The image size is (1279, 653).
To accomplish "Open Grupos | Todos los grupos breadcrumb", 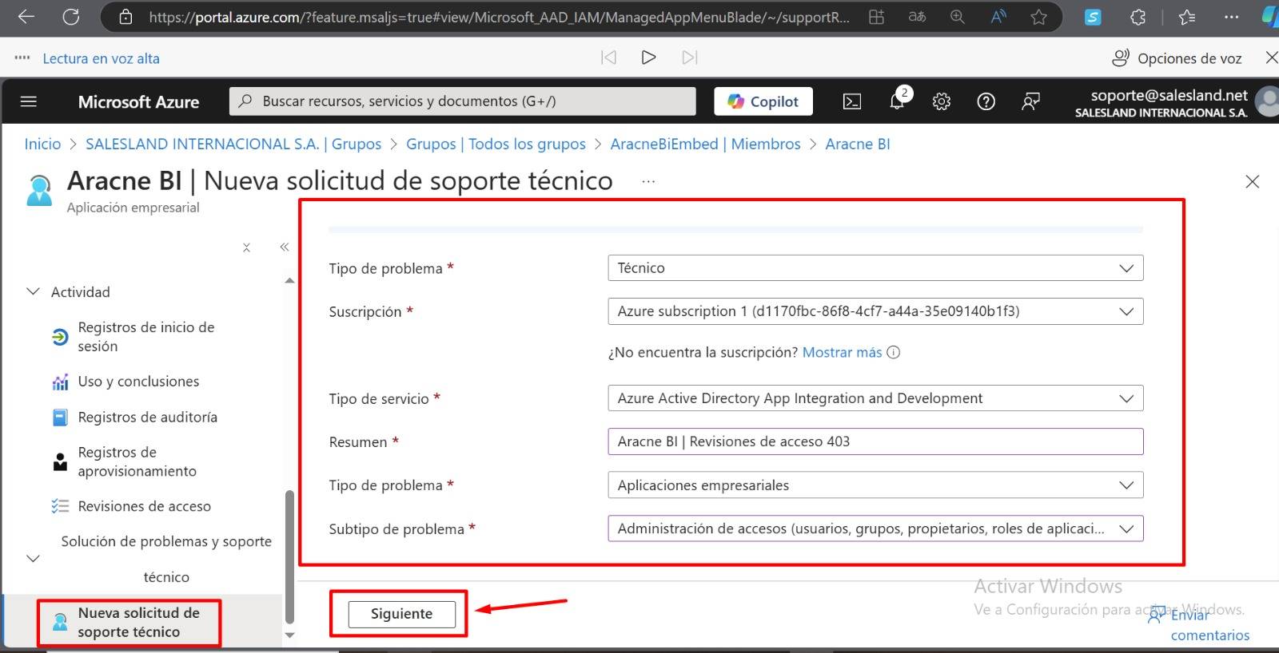I will point(496,144).
